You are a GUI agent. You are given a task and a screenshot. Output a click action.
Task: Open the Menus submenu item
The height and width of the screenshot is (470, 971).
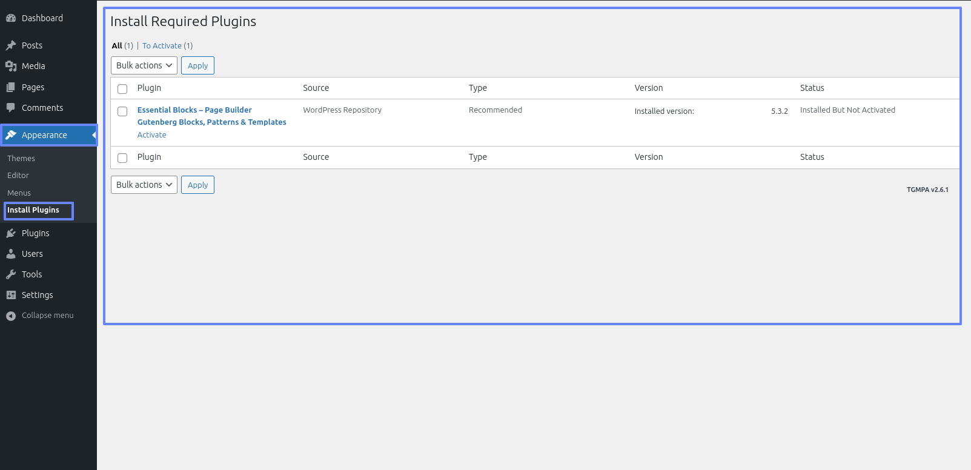(x=19, y=193)
